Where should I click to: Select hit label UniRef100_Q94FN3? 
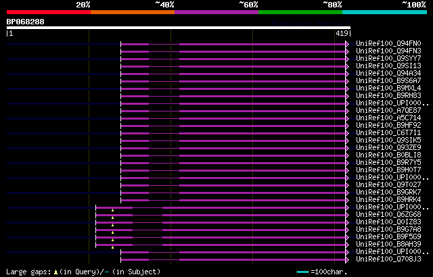click(x=388, y=51)
